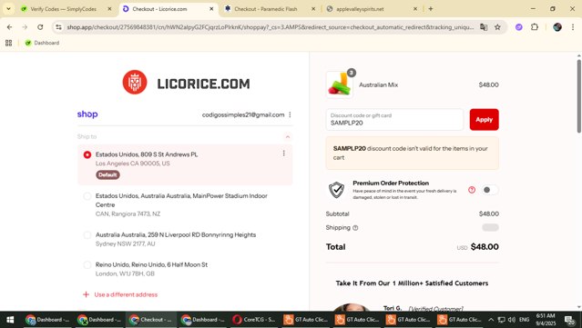Toggle Premium Order Protection switch

click(490, 190)
